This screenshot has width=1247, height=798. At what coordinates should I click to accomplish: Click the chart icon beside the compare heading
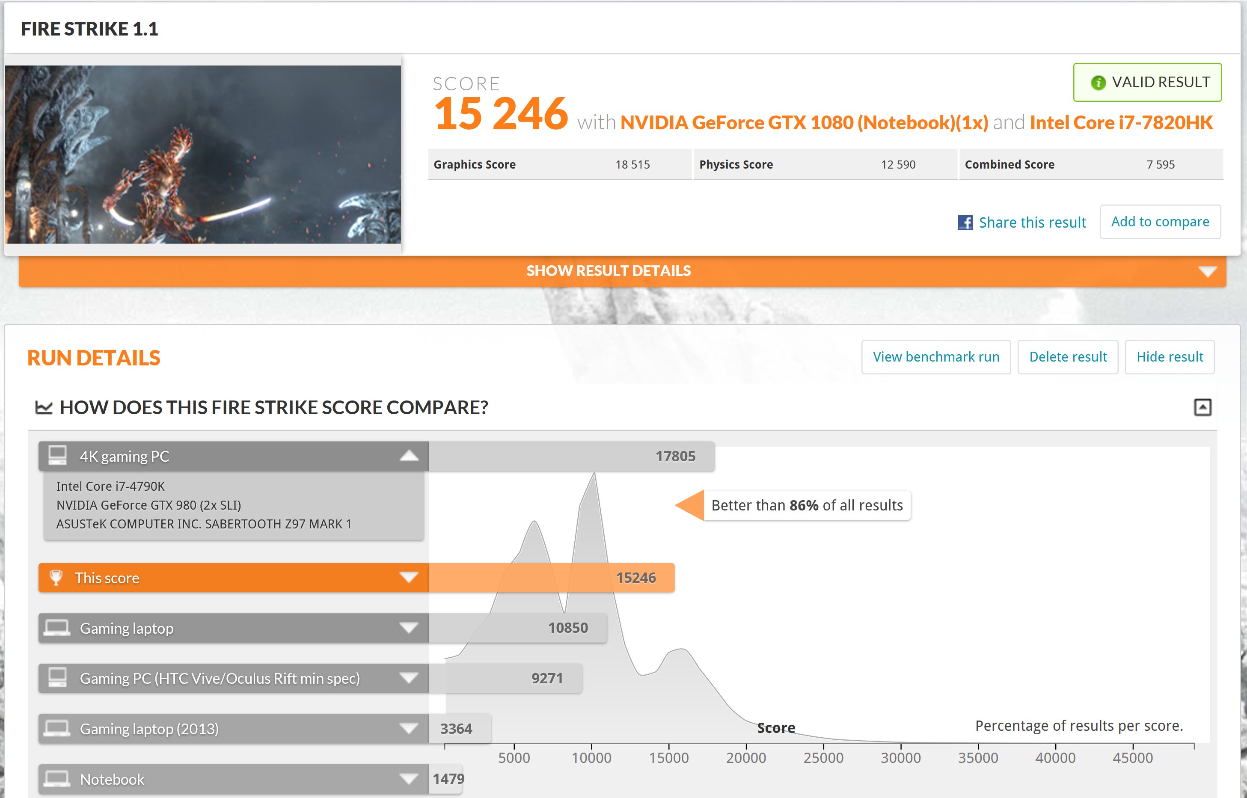(x=44, y=407)
